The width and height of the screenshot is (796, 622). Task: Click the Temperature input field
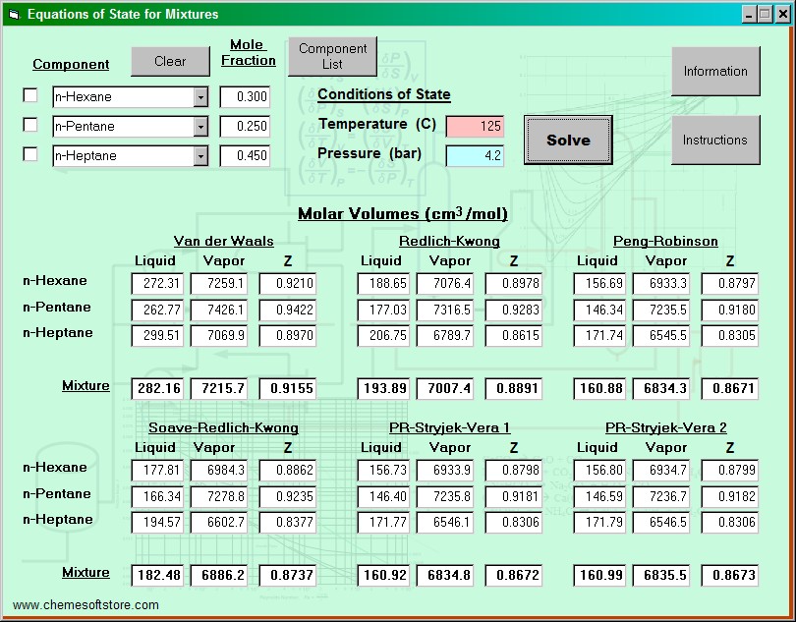pyautogui.click(x=475, y=126)
